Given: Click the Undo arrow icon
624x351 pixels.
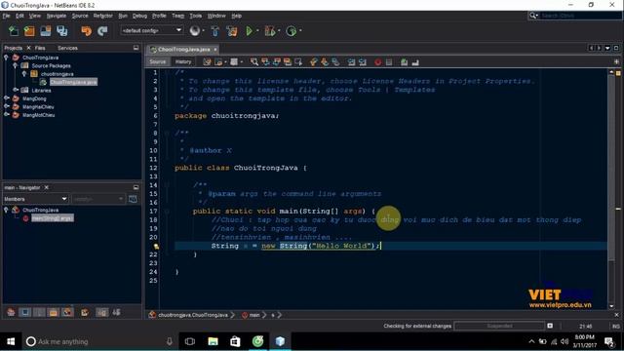Looking at the screenshot, I should 86,31.
